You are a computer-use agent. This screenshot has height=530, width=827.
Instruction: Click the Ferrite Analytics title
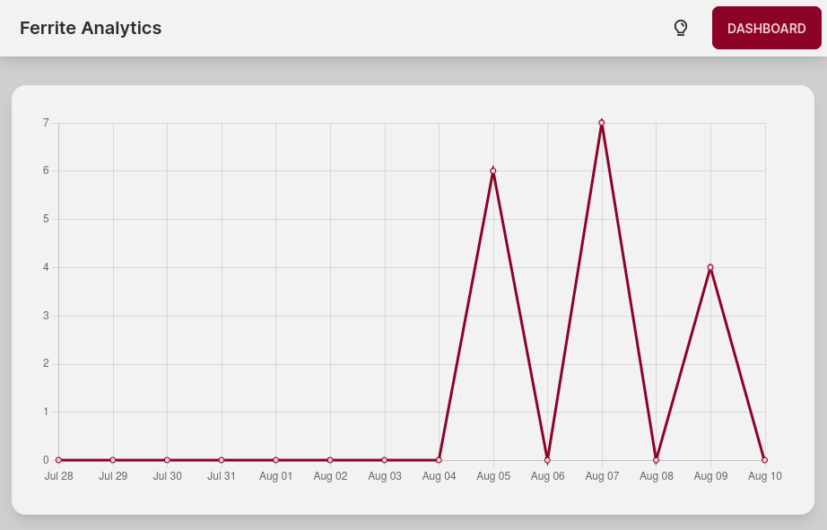pos(91,28)
